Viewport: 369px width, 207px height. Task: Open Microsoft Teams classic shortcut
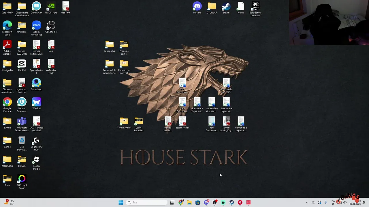[x=22, y=124]
